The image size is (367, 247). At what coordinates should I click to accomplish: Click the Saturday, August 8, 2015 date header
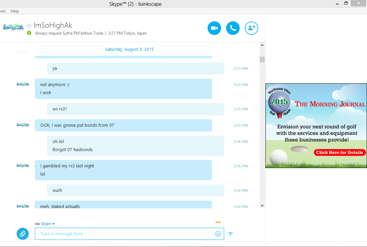129,49
